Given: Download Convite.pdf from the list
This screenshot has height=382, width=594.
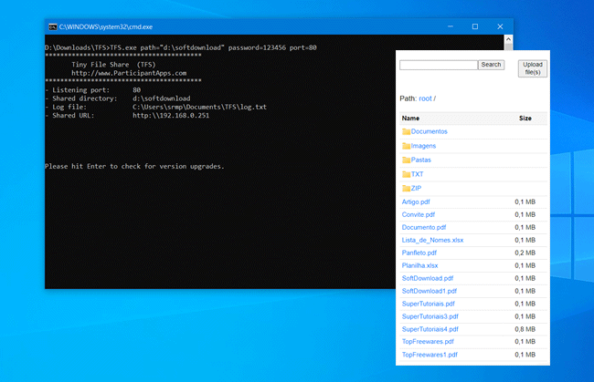Looking at the screenshot, I should click(x=420, y=215).
